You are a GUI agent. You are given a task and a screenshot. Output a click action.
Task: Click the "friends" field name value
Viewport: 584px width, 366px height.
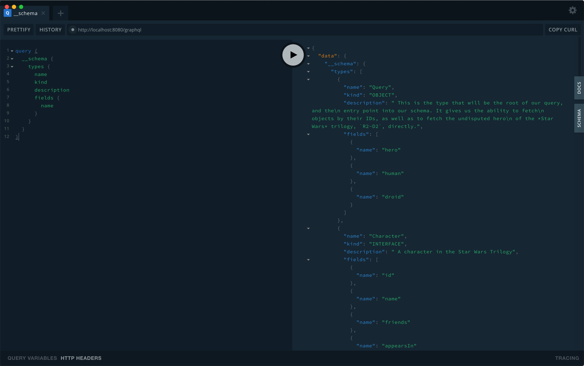396,323
